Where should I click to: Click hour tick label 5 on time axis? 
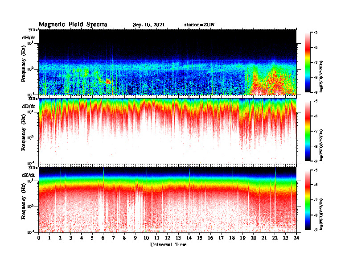point(92,238)
